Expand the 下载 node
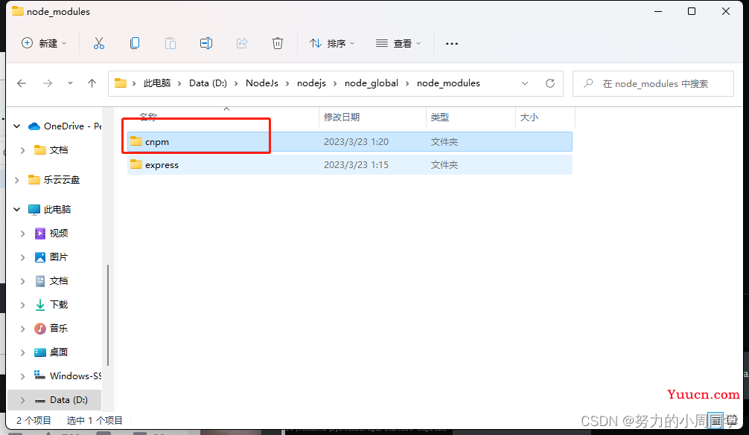This screenshot has height=435, width=749. click(22, 305)
